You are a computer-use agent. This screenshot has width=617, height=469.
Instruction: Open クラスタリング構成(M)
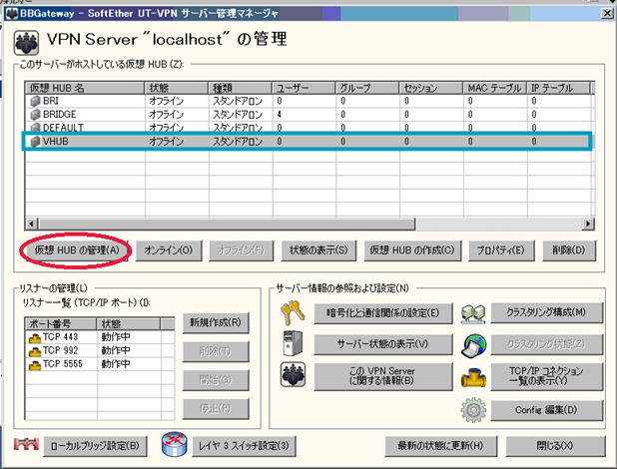point(546,312)
